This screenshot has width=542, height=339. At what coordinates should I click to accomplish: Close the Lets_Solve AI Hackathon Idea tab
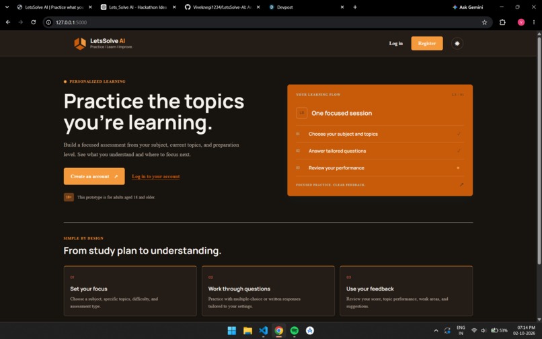point(174,7)
